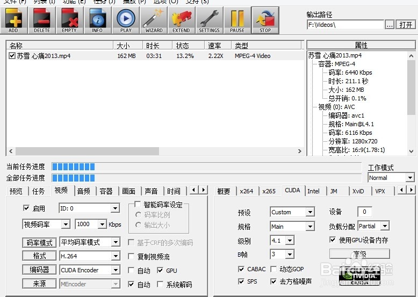Switch to the Intel tab

[x=314, y=191]
